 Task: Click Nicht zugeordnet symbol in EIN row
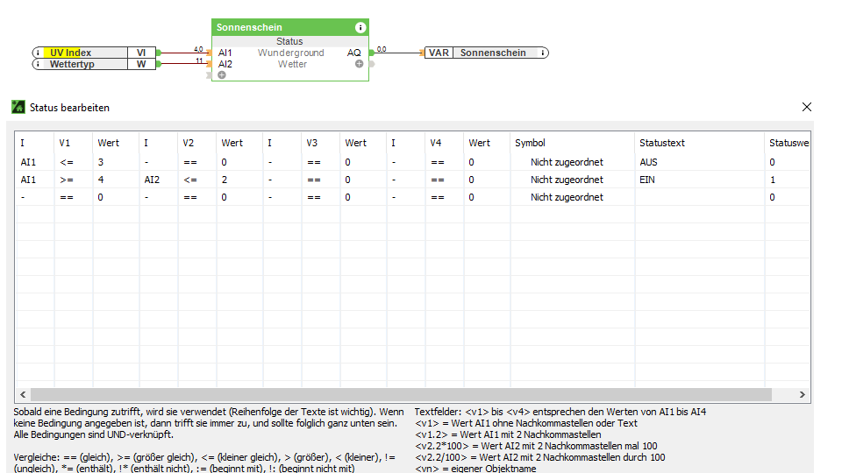point(567,180)
